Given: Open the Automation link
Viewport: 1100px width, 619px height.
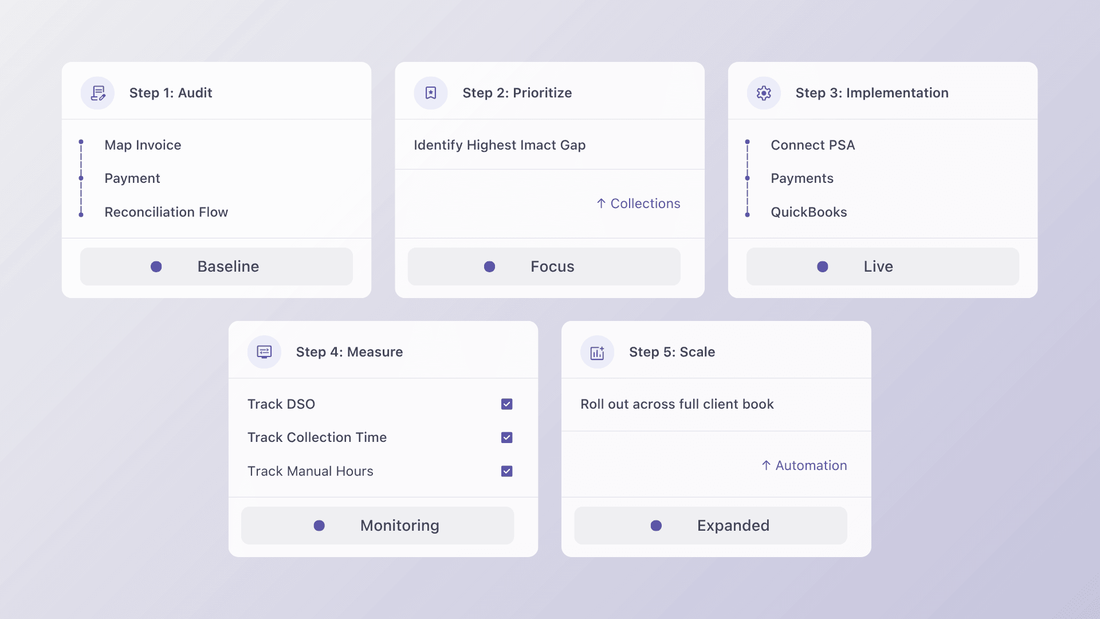Looking at the screenshot, I should click(x=811, y=465).
